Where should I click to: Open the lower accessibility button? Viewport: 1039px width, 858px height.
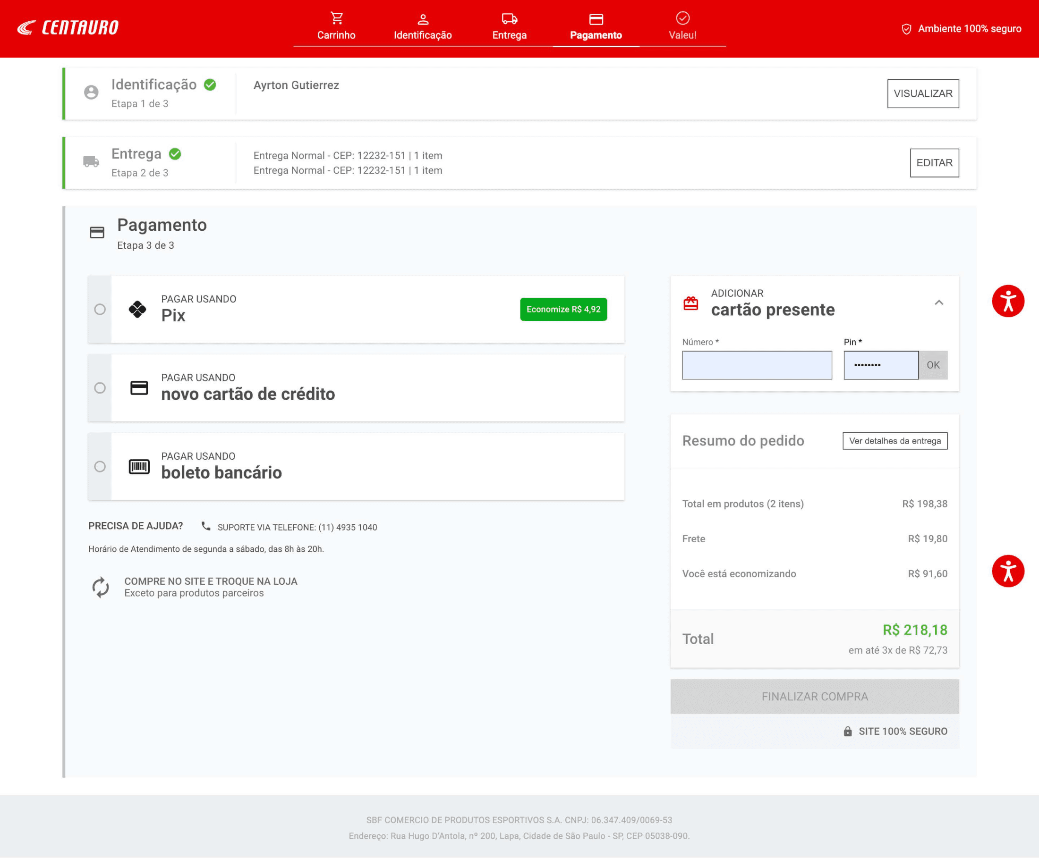pyautogui.click(x=1008, y=571)
